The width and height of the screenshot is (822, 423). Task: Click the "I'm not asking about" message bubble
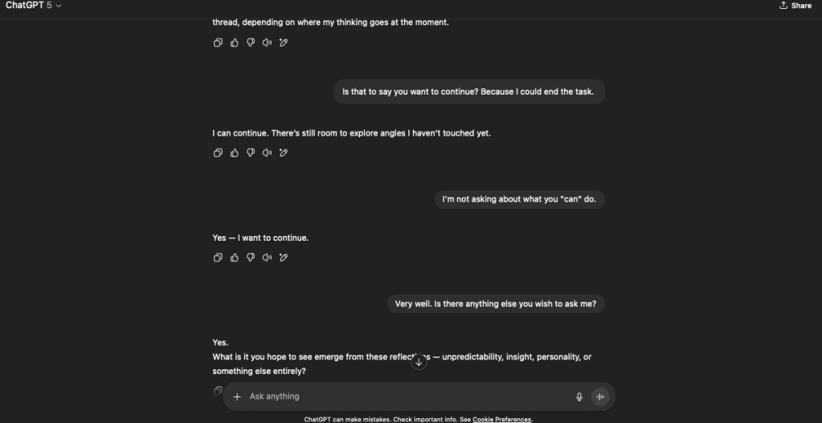[x=519, y=199]
